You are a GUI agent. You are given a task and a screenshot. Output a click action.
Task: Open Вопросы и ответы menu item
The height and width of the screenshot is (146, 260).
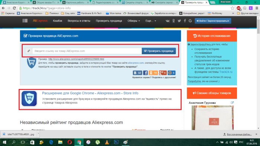coord(79,21)
